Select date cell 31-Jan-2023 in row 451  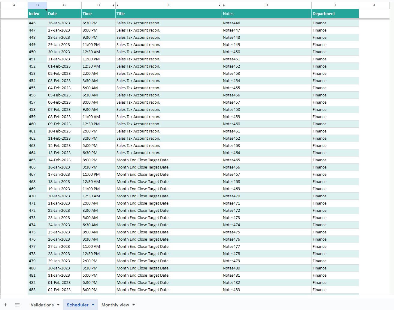pyautogui.click(x=64, y=59)
